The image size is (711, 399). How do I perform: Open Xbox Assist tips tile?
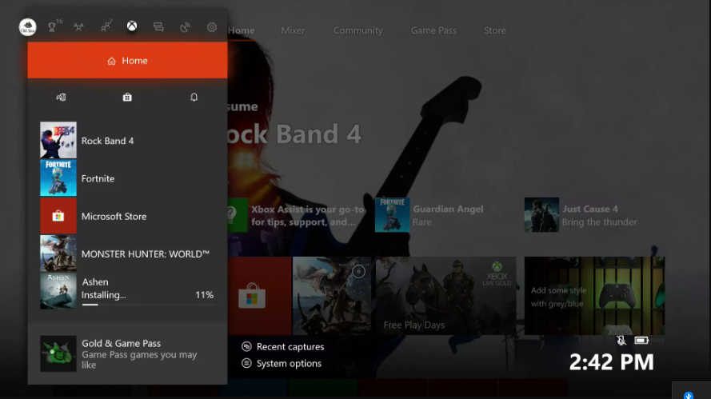tap(298, 215)
